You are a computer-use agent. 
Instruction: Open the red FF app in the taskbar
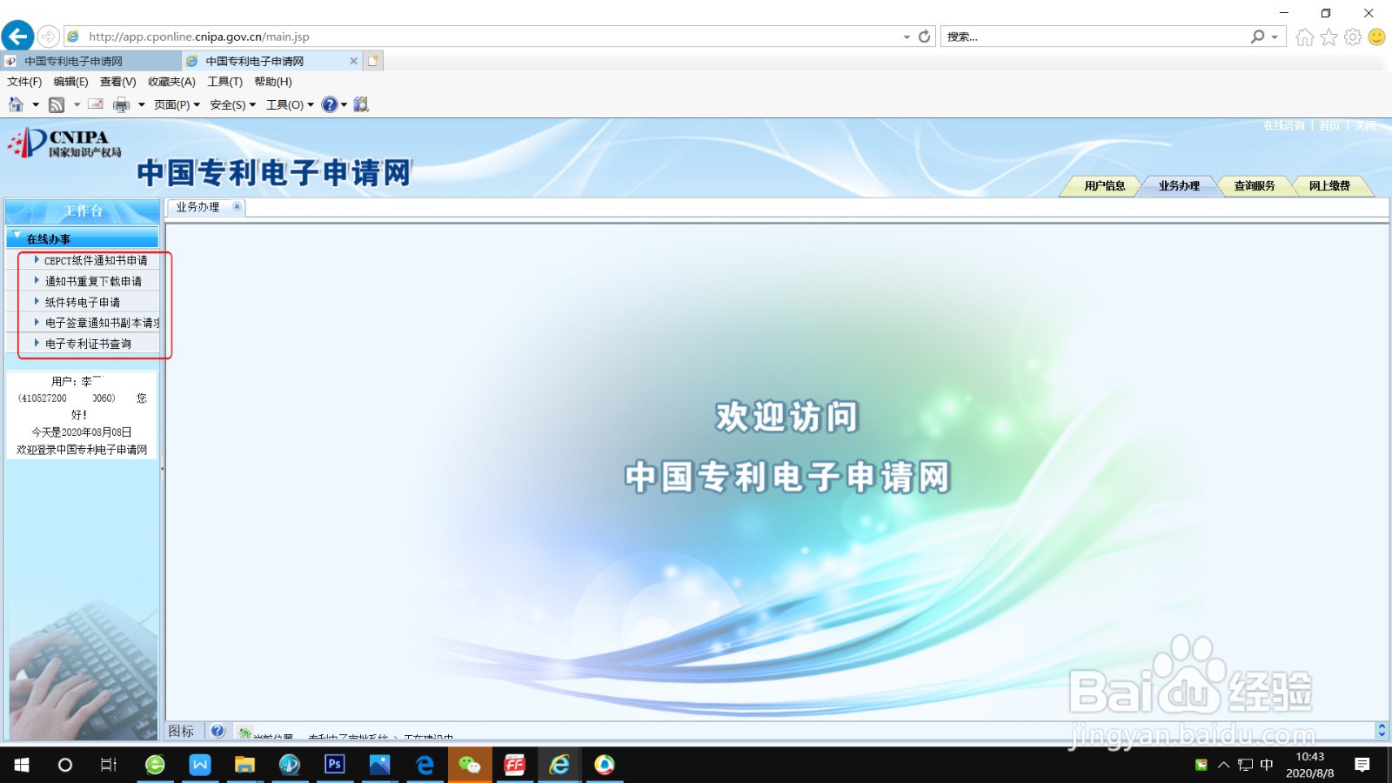pyautogui.click(x=515, y=765)
